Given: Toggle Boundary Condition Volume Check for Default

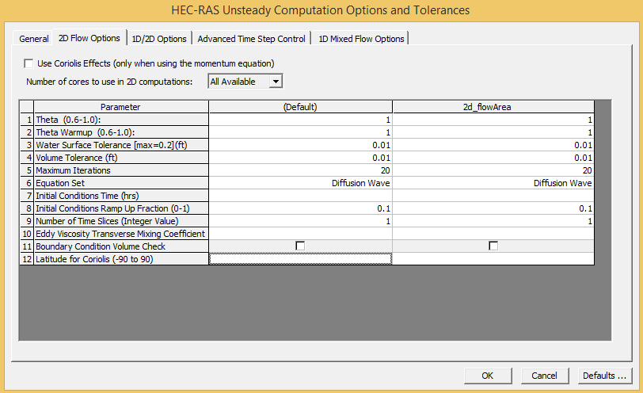Looking at the screenshot, I should pos(300,246).
